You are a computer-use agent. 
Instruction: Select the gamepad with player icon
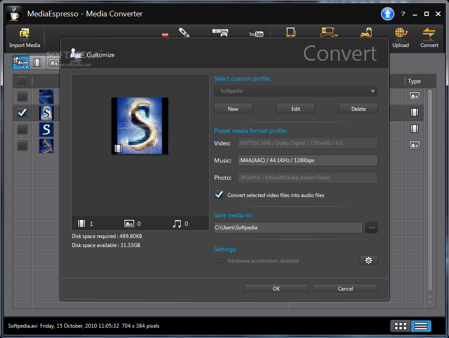coord(366,32)
